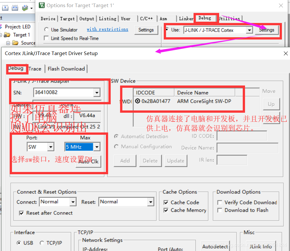The width and height of the screenshot is (290, 251).
Task: Switch to the Device tab in Options
Action: point(48,19)
